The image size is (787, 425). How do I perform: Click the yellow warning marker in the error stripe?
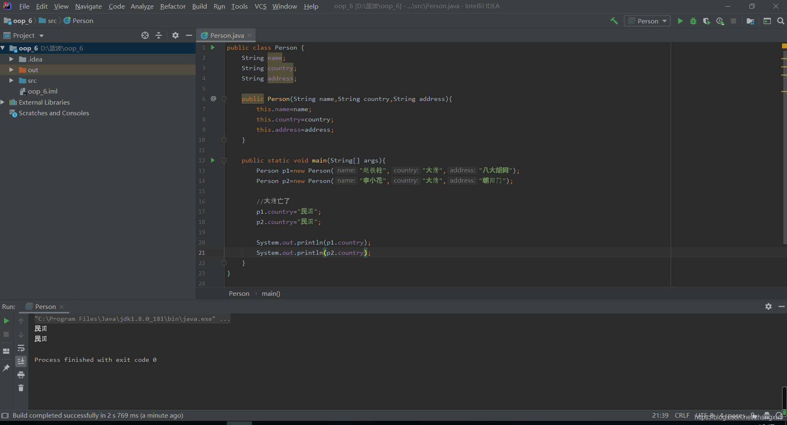coord(784,46)
